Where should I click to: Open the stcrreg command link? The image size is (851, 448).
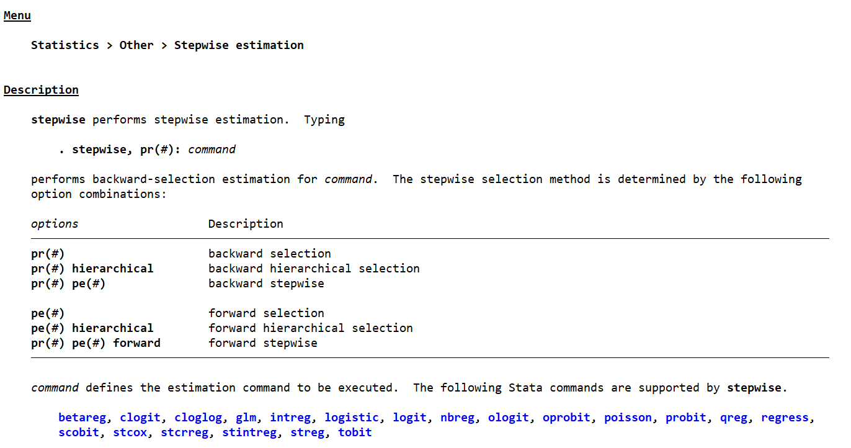point(184,432)
